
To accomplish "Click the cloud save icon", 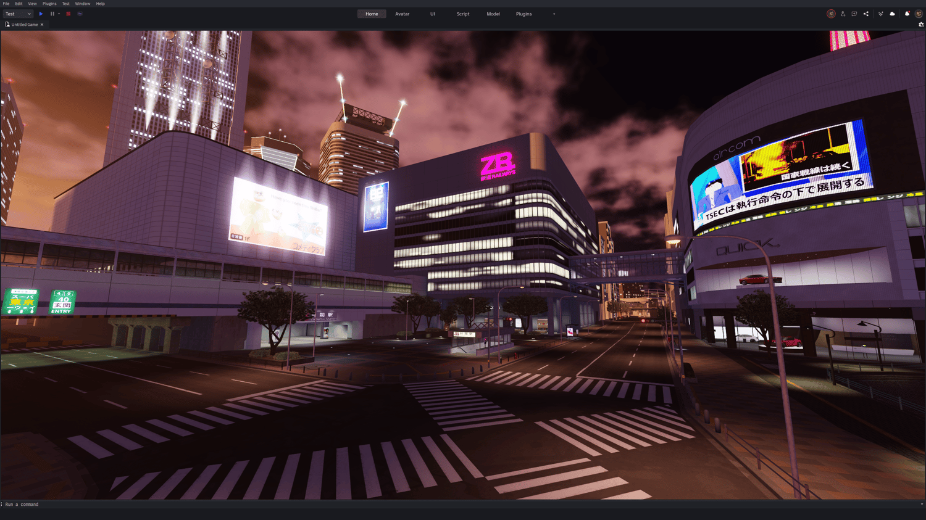I will pos(893,14).
